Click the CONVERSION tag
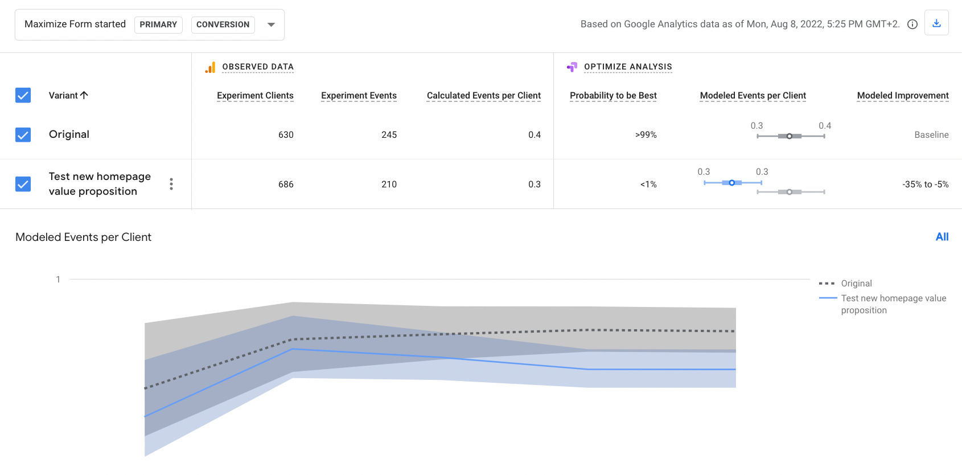Screen dimensions: 962x475 [223, 24]
